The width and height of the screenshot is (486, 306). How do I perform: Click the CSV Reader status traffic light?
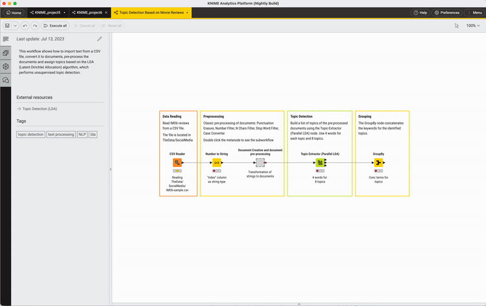click(x=177, y=171)
